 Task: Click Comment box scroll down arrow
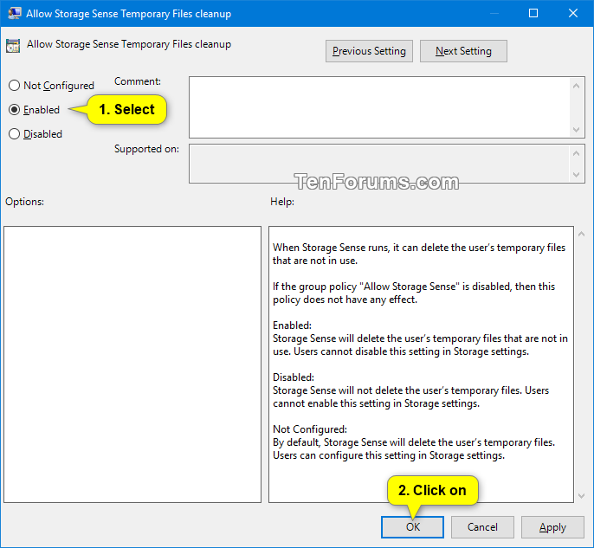tap(576, 130)
